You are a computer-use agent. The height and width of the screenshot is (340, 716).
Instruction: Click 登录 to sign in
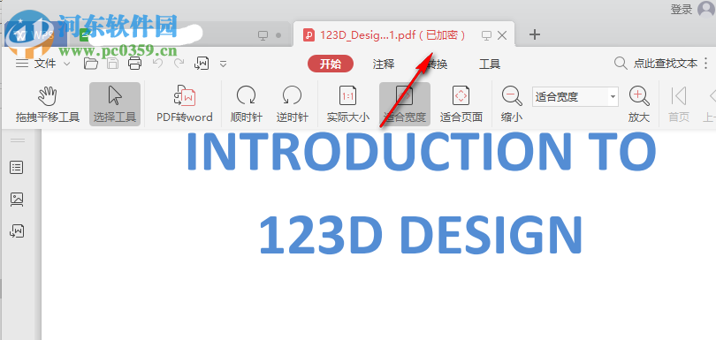[x=682, y=9]
